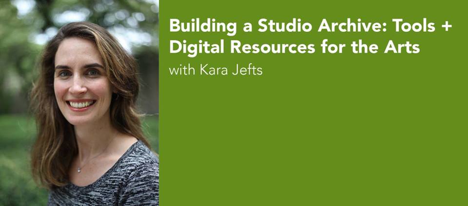Image resolution: width=468 pixels, height=206 pixels.
Task: Click the title 'Building a Studio Archive: Tools + Digital Resources for the Arts'
Action: [311, 37]
